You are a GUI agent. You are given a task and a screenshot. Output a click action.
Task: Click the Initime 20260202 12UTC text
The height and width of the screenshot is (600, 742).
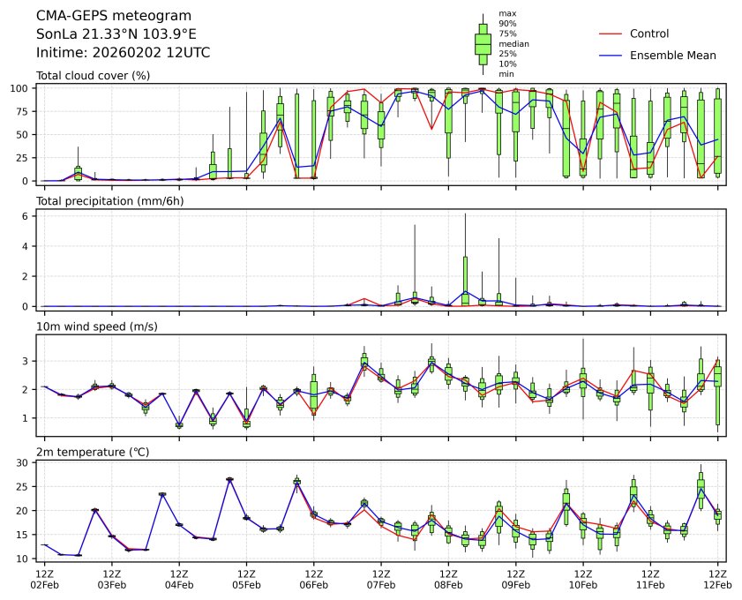[123, 53]
